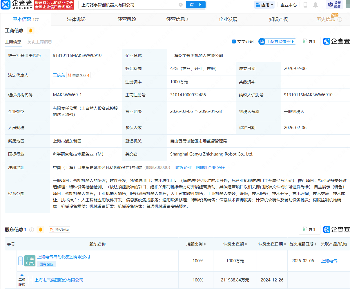Switch to the 知识产权 tab

pos(278,19)
